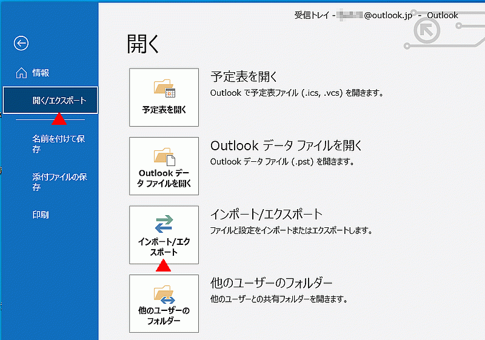This screenshot has width=485, height=340.
Task: Click the 予定表を開く calendar folder icon
Action: point(164,88)
